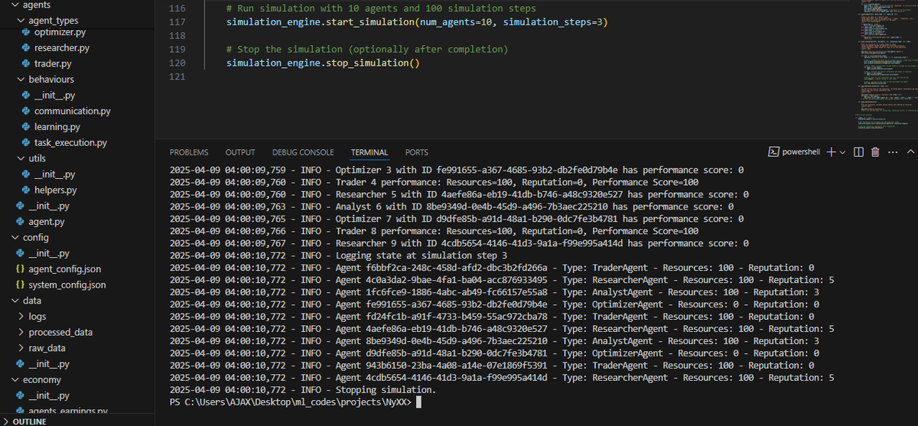918x426 pixels.
Task: Click the powershell terminal icon
Action: 773,151
